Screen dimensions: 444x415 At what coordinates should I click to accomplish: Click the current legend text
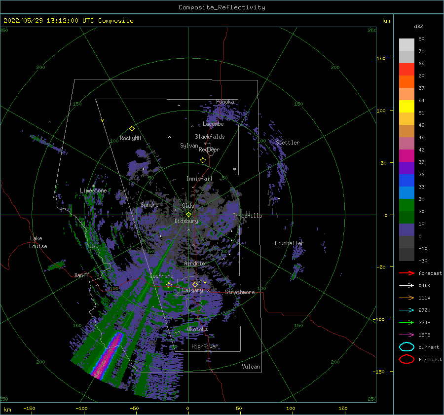click(x=429, y=347)
